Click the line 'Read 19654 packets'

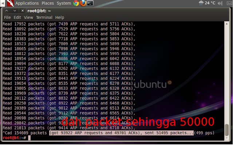tap(69, 83)
